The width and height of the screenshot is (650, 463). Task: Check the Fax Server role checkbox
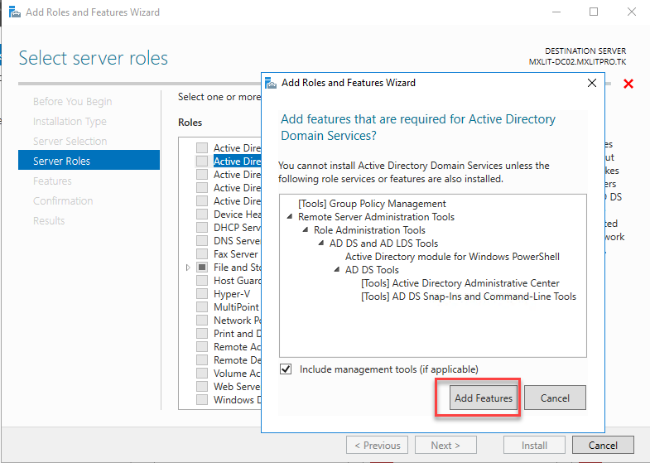tap(202, 254)
